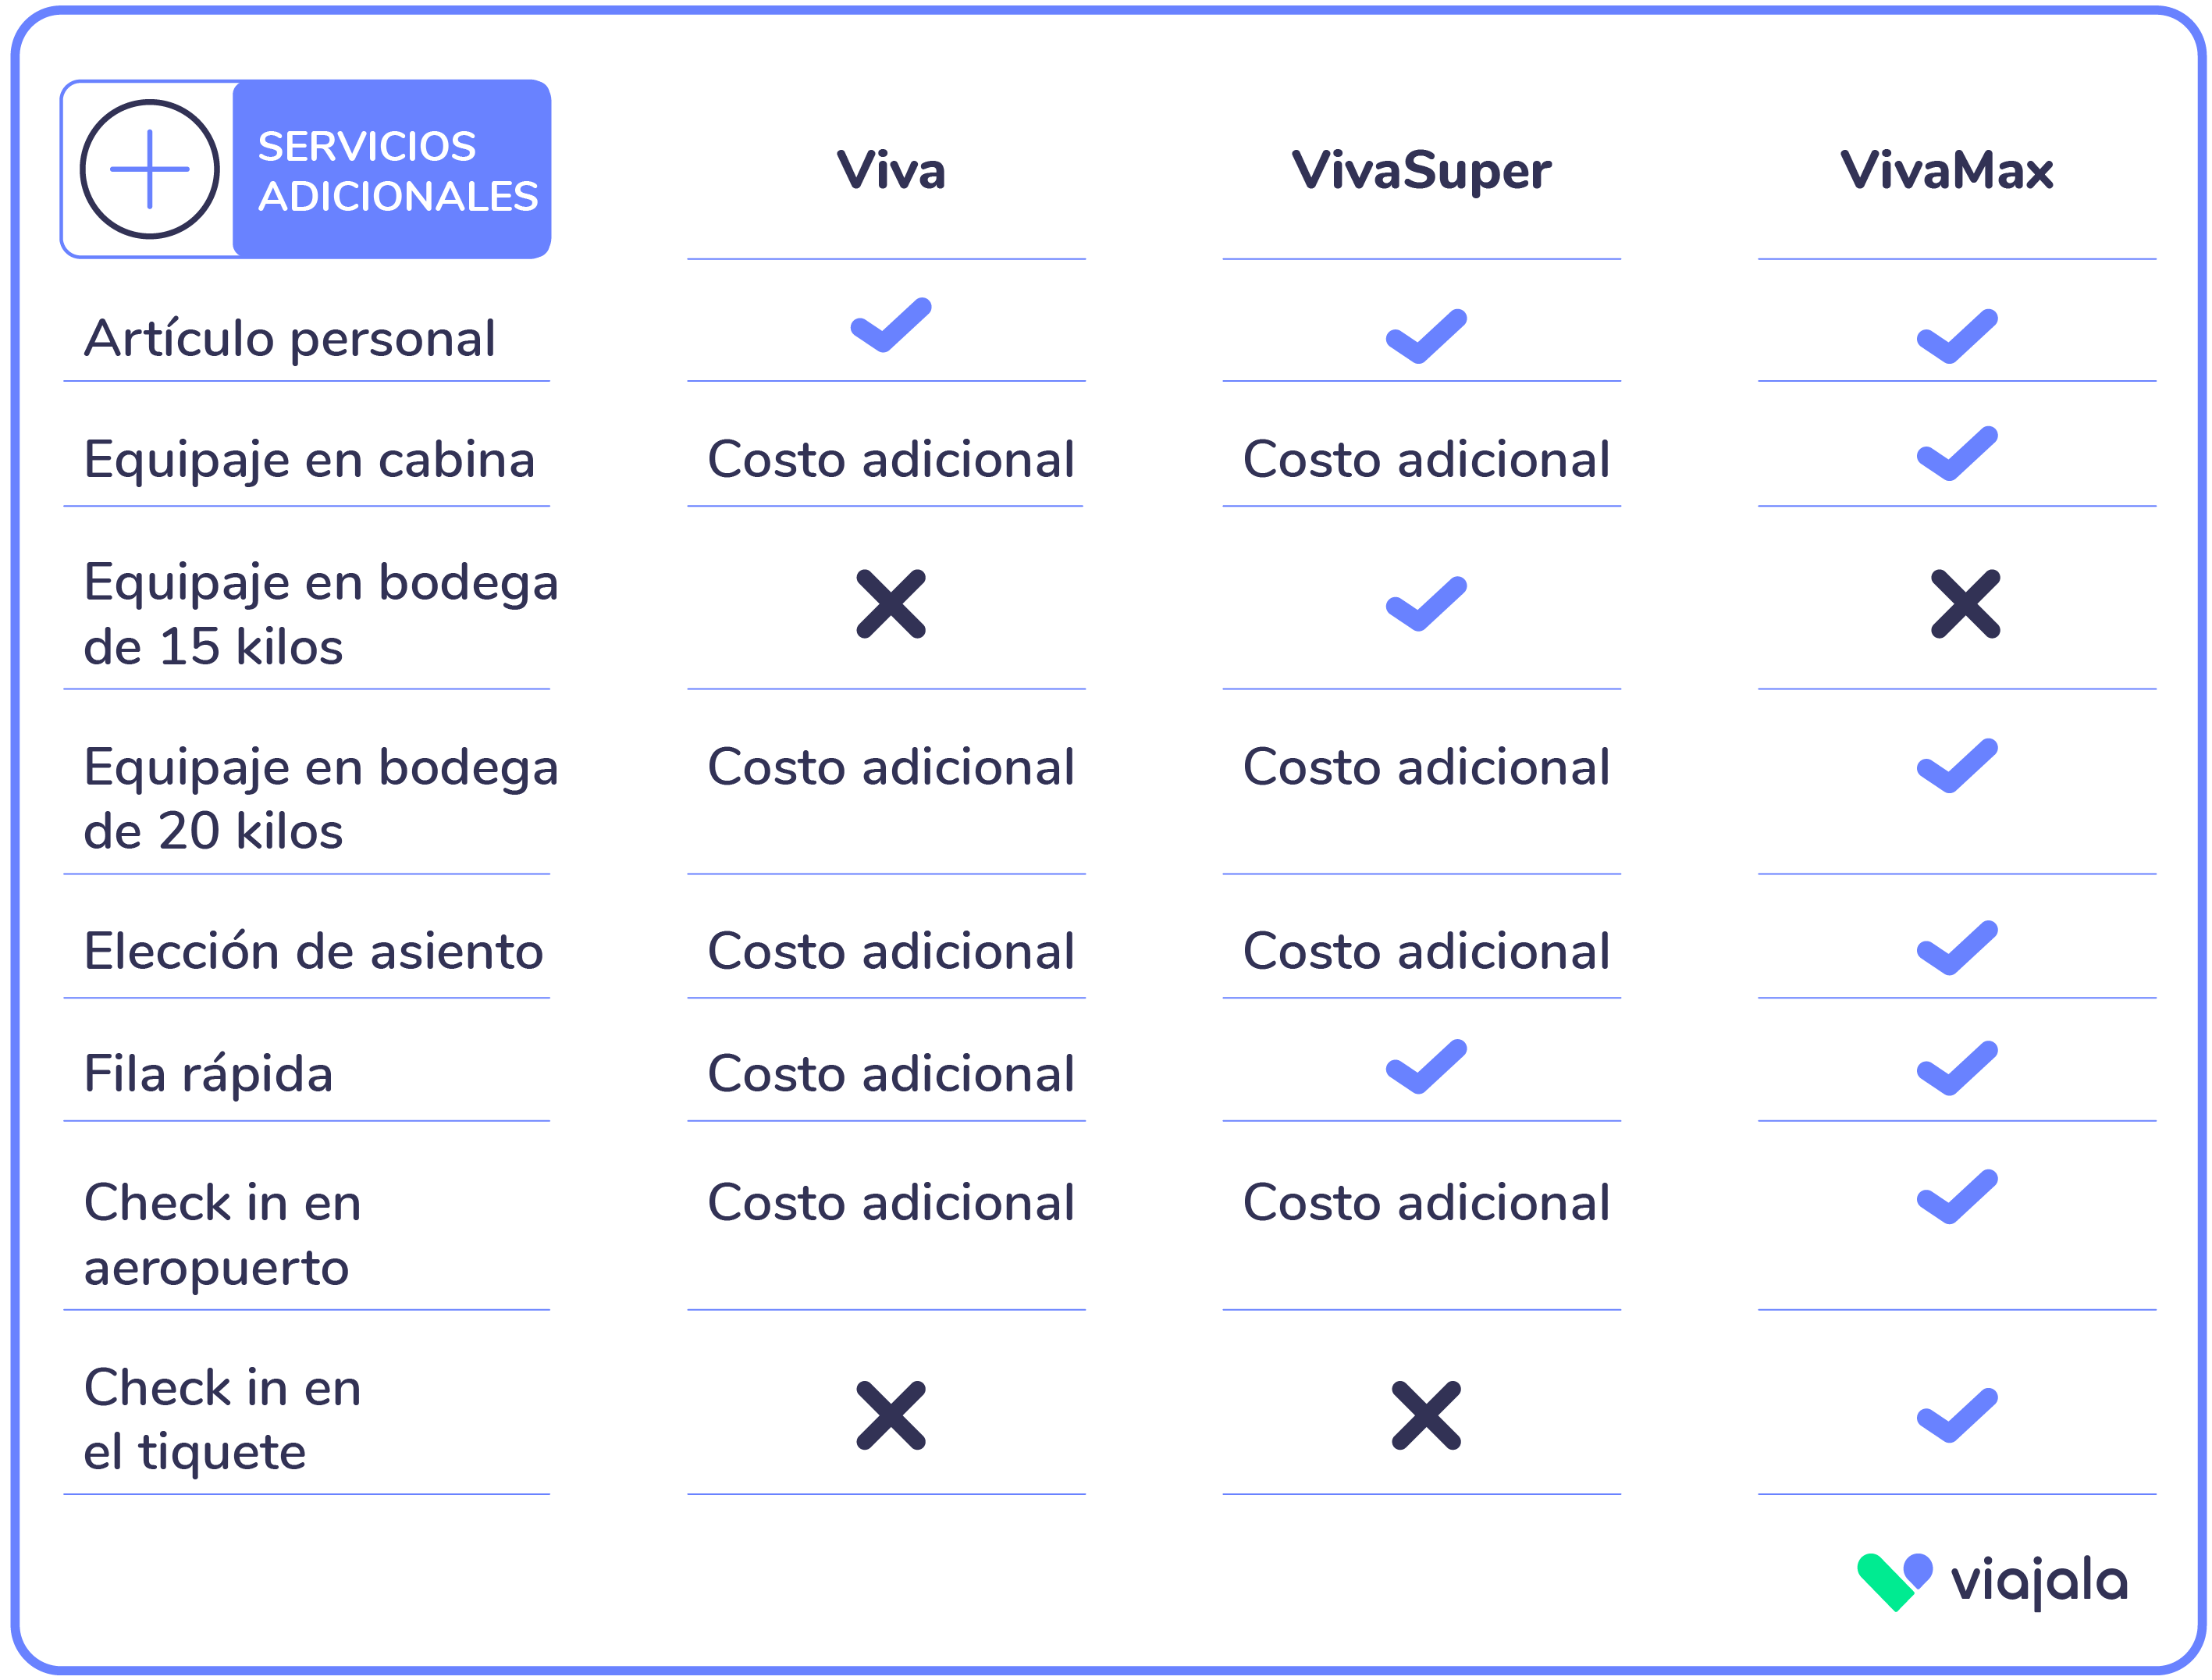
Task: Select the VivaMax column header
Action: click(1947, 170)
